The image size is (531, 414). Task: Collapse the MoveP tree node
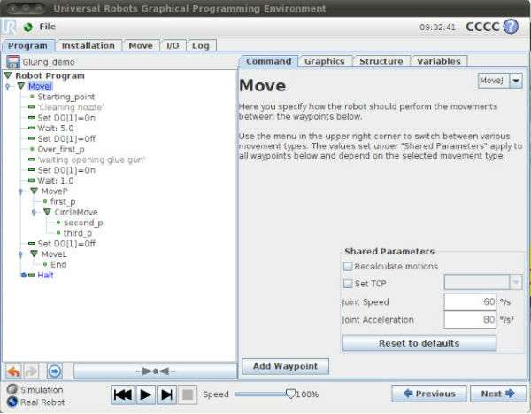[x=34, y=191]
